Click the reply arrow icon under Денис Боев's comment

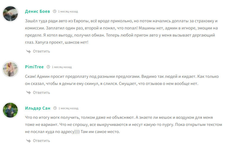tap(28, 51)
